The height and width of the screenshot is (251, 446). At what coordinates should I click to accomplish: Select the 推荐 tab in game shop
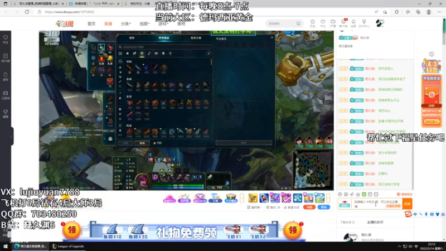(132, 38)
